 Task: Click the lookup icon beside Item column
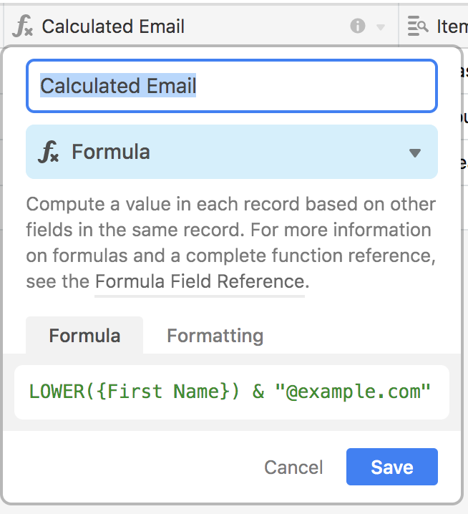coord(417,26)
